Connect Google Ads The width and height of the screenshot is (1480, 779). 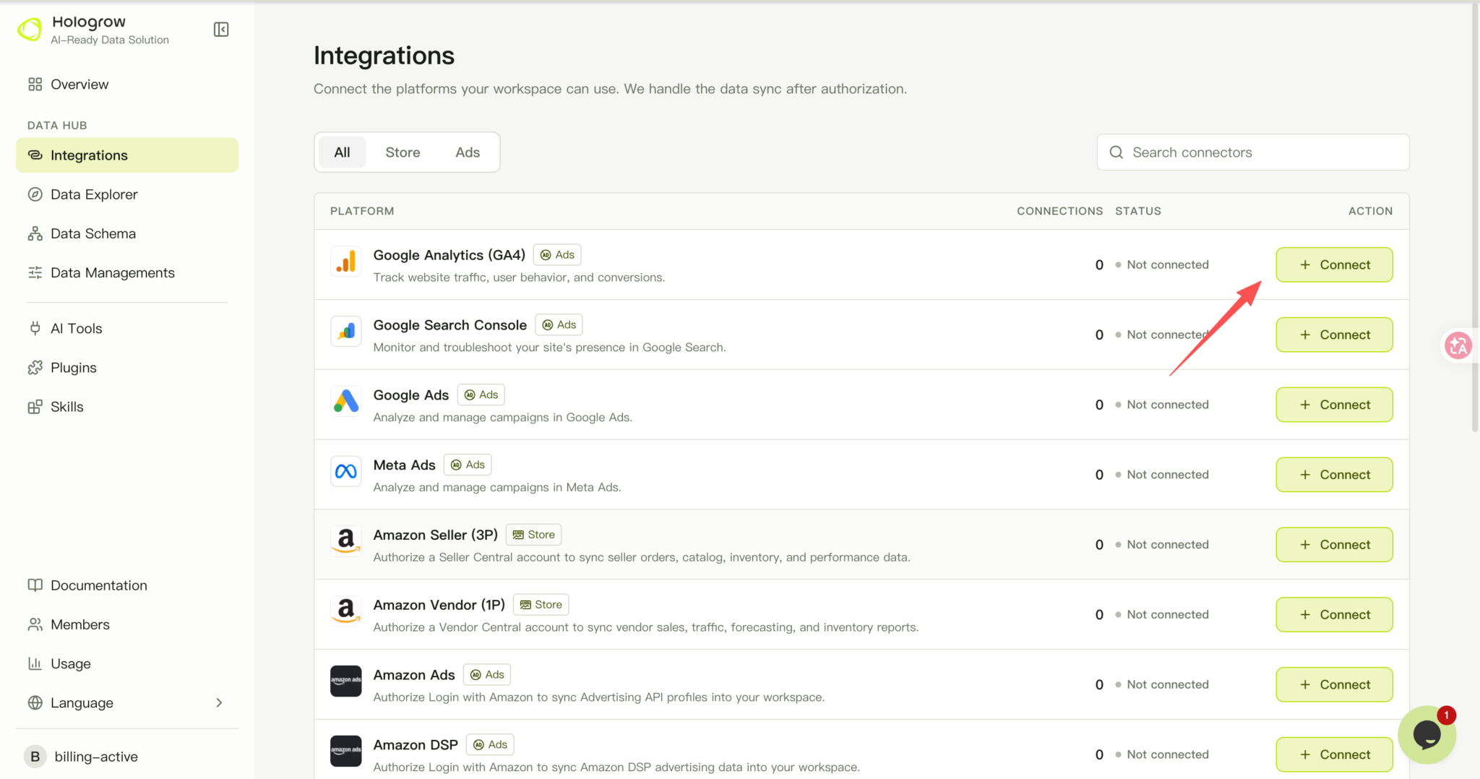(x=1334, y=405)
